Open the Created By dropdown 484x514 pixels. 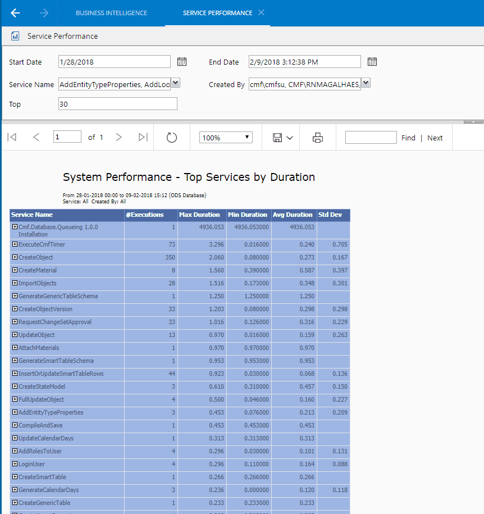366,83
